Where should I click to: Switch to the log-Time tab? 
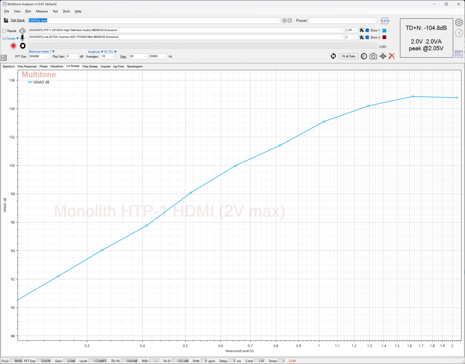[x=118, y=66]
